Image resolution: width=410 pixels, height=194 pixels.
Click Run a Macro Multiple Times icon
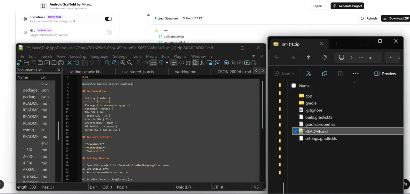(247, 63)
